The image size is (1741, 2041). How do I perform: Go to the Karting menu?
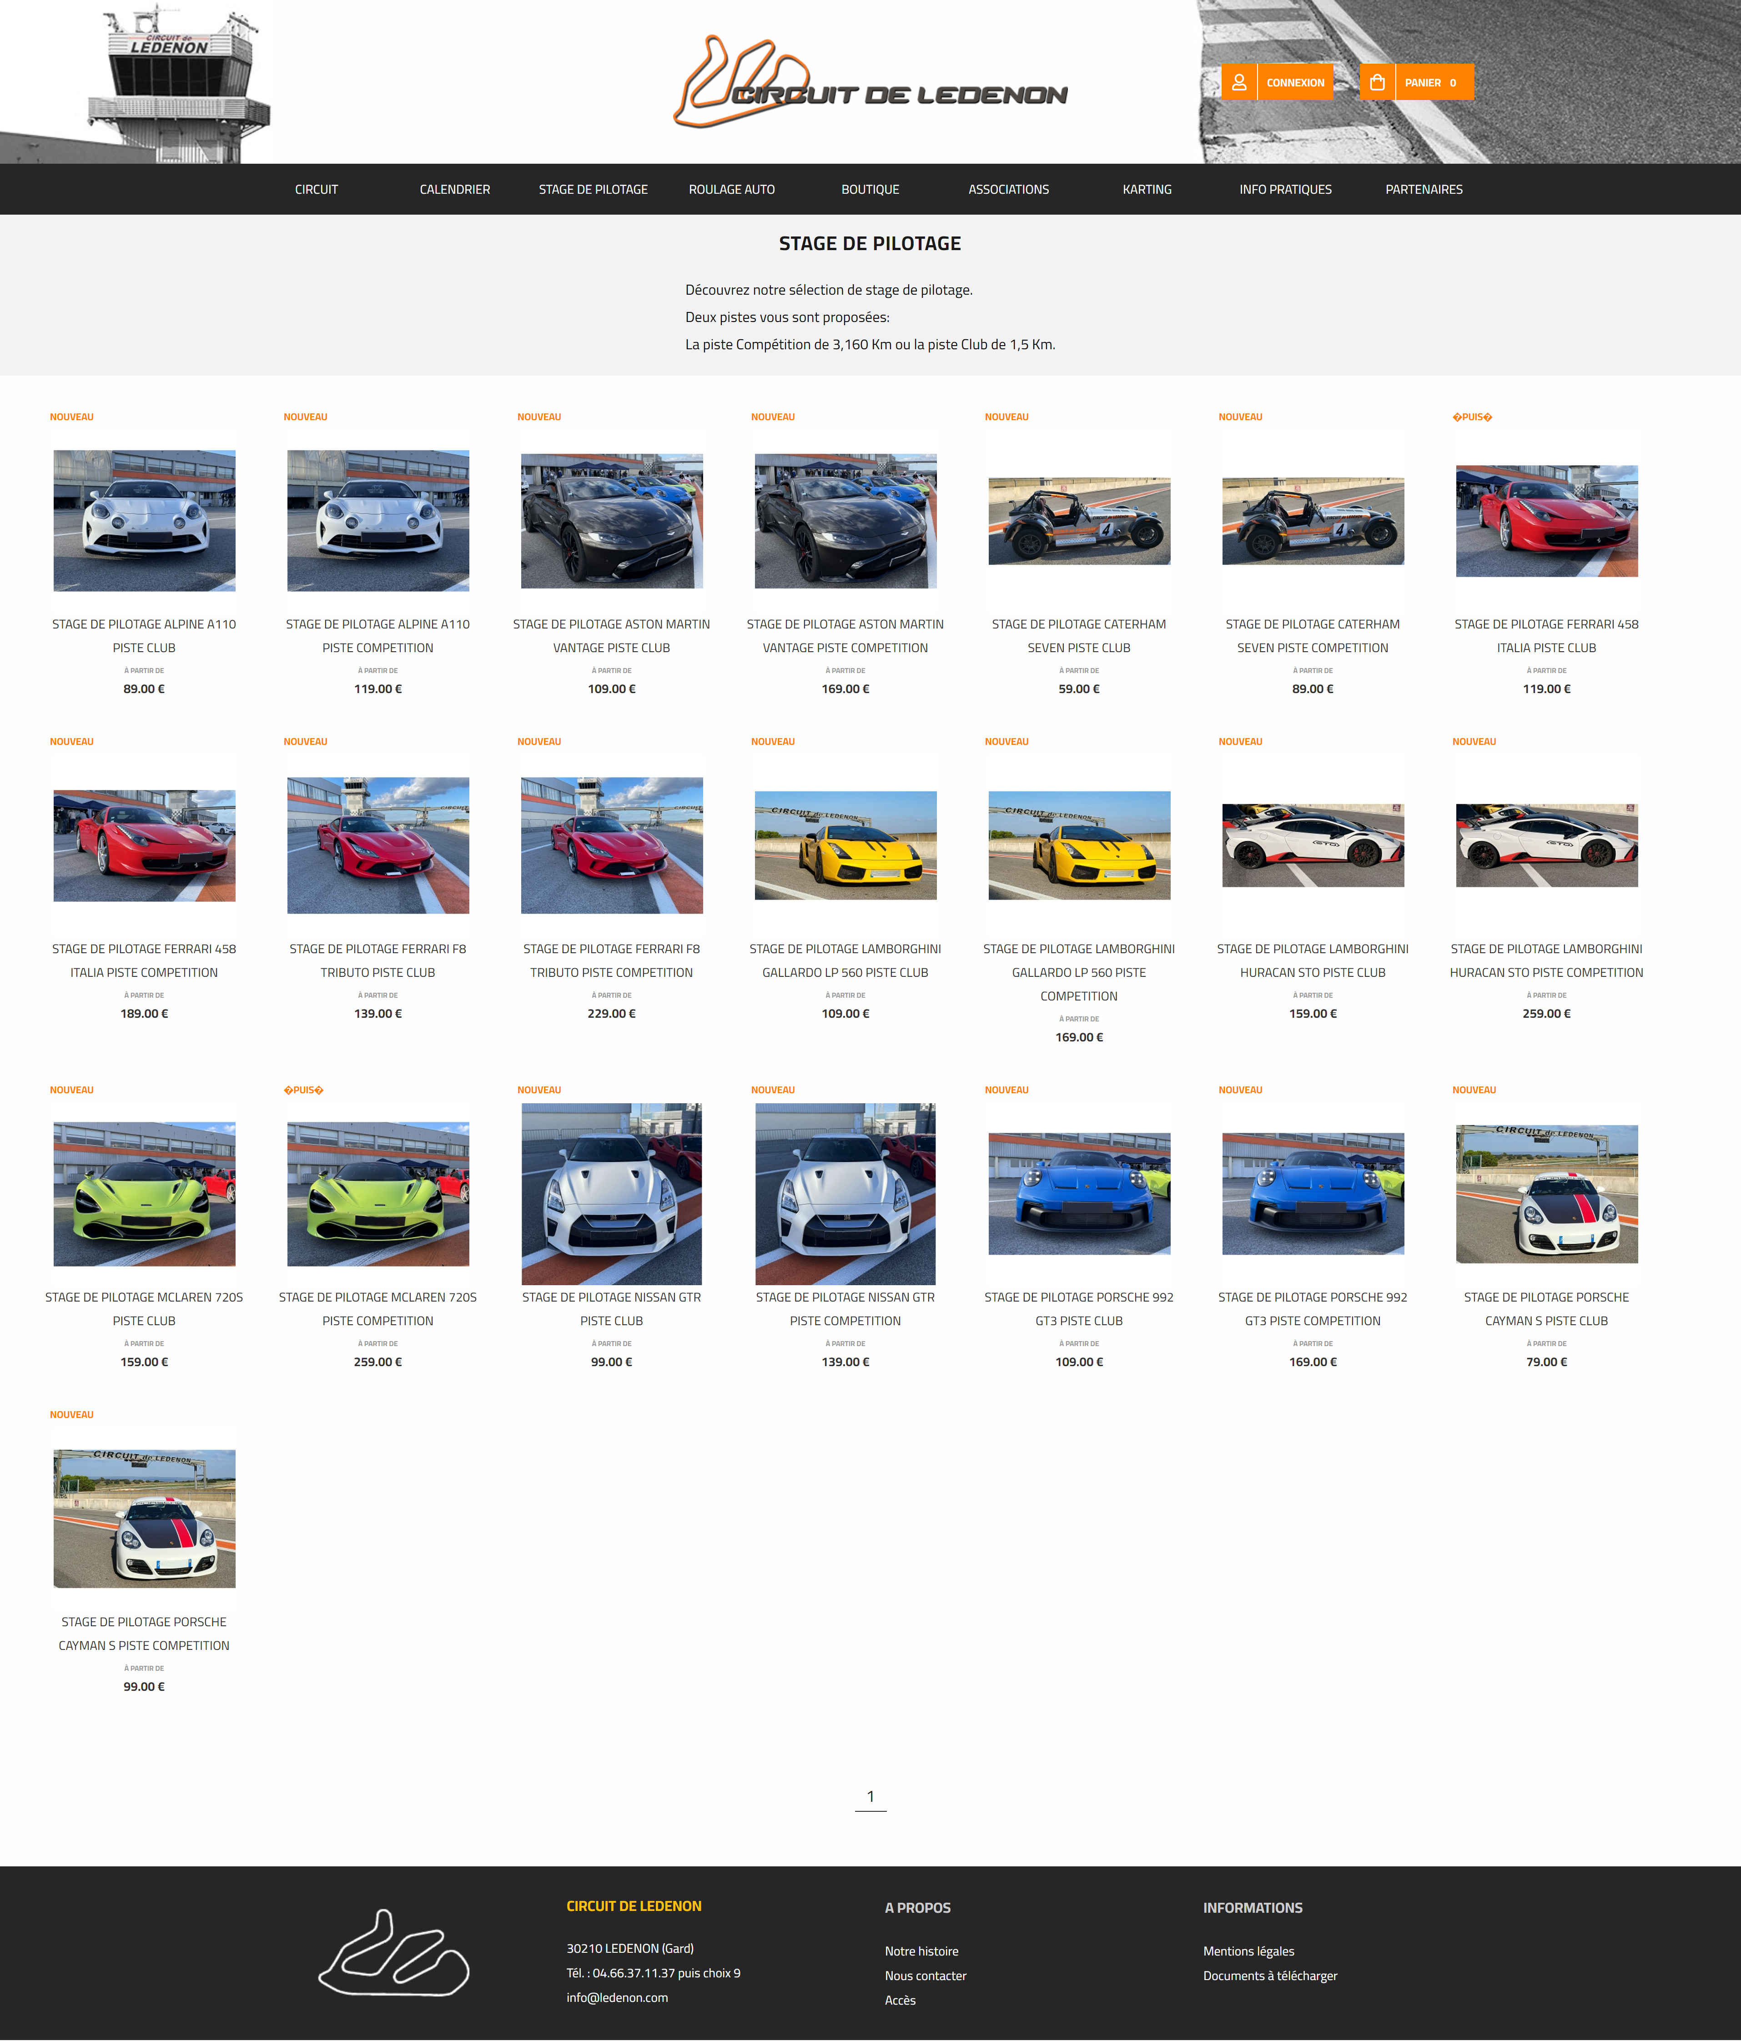[1147, 189]
